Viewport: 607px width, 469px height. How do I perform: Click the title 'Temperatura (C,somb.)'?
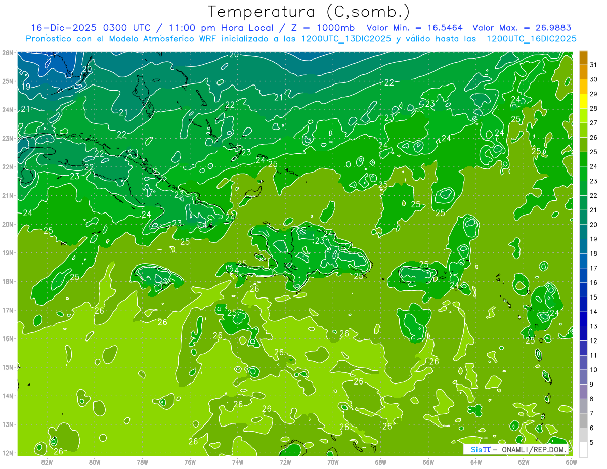[309, 12]
